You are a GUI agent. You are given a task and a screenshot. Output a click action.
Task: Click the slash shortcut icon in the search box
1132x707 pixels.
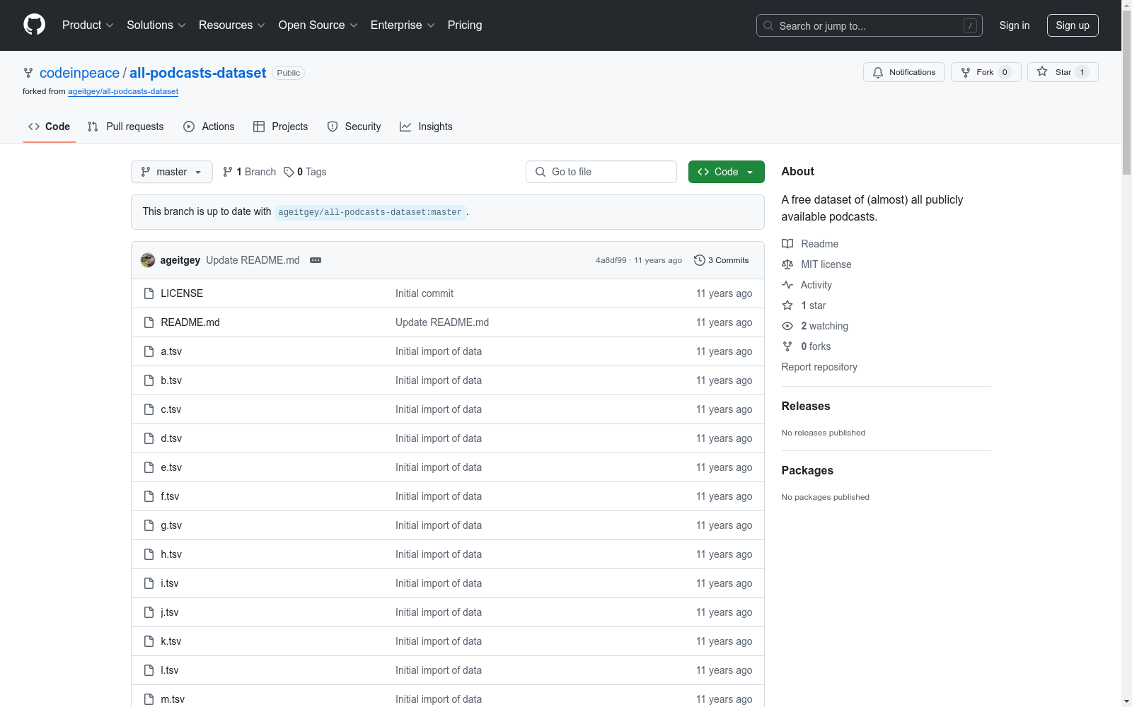[970, 25]
